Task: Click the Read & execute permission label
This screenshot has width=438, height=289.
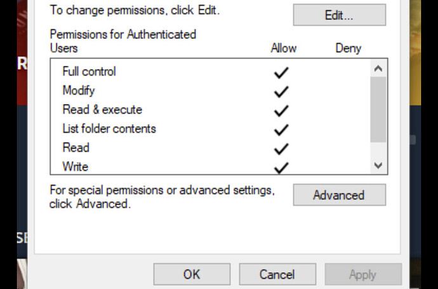Action: 102,110
